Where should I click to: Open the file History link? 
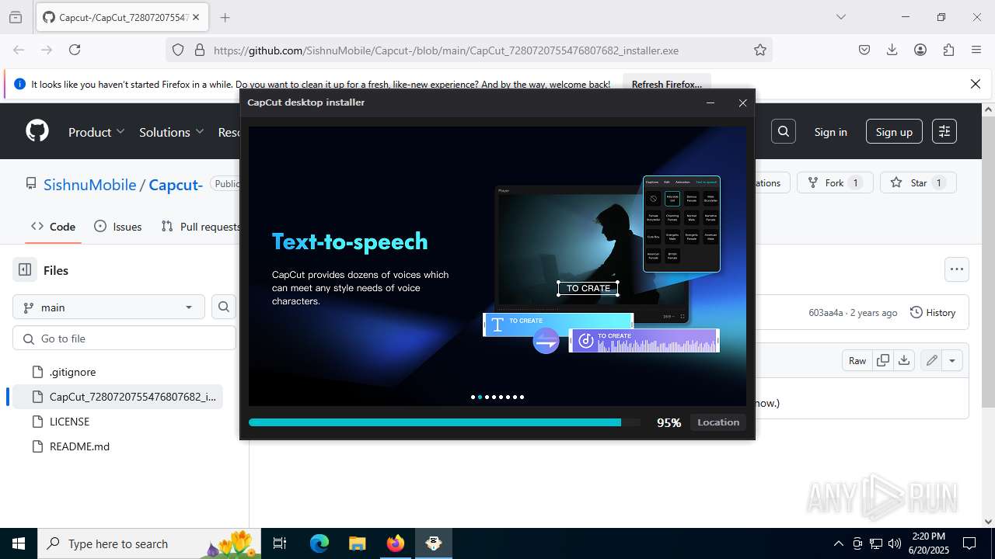click(932, 312)
